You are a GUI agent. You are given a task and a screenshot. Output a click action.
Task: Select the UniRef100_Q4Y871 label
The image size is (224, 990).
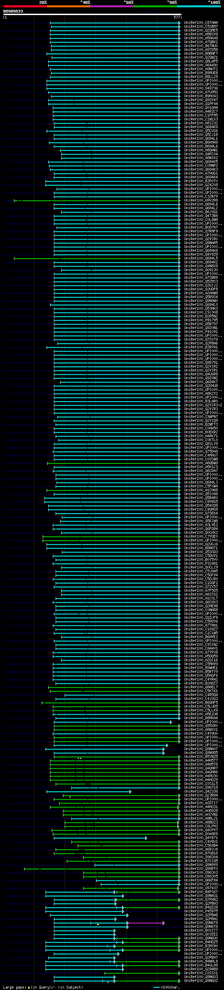coord(201,838)
